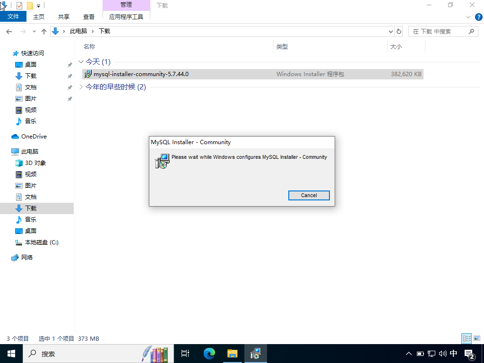Go back with the back arrow
Image resolution: width=484 pixels, height=363 pixels.
click(x=9, y=32)
